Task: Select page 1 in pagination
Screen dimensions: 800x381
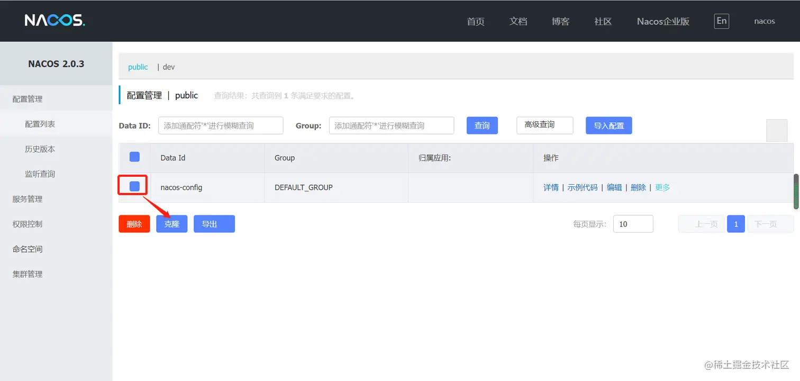Action: (x=736, y=224)
